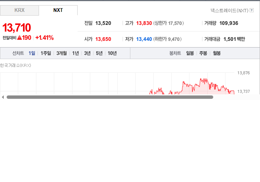Click the current price 13,710
The height and width of the screenshot is (182, 260).
pyautogui.click(x=17, y=27)
